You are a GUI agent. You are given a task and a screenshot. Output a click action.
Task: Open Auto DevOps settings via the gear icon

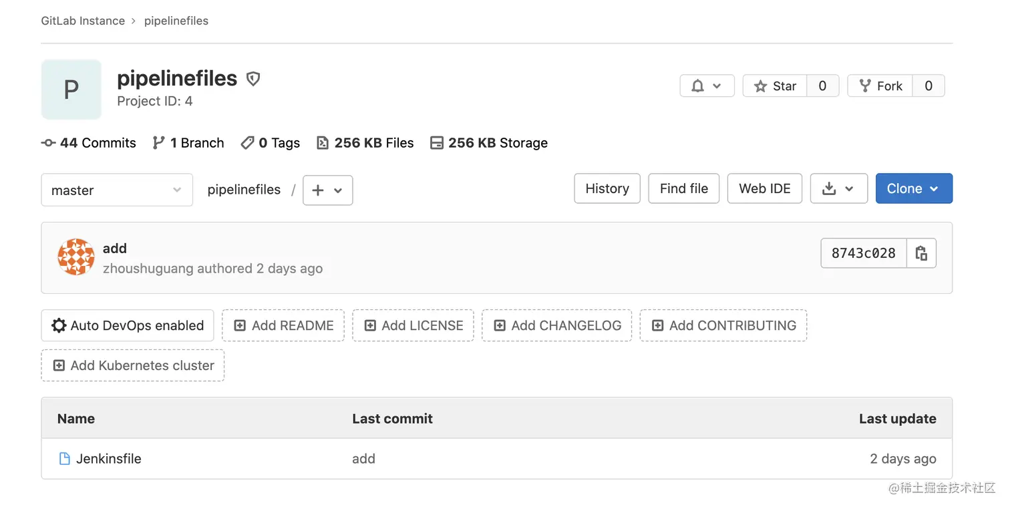pyautogui.click(x=59, y=325)
